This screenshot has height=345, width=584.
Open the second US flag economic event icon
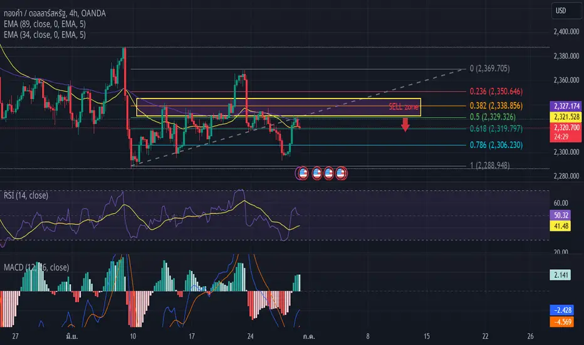click(x=316, y=173)
